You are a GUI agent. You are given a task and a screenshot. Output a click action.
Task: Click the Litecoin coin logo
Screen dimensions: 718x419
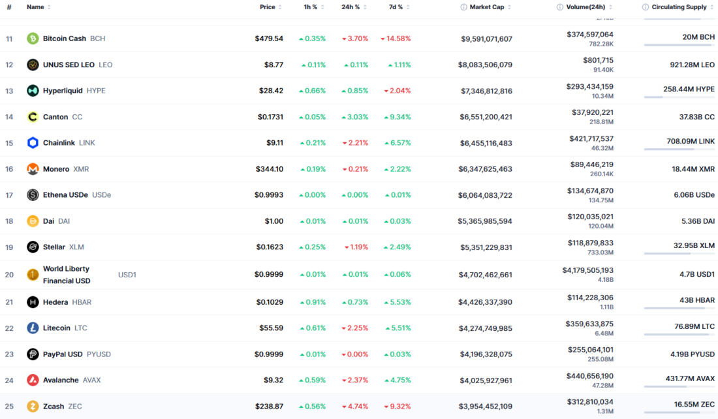point(33,328)
